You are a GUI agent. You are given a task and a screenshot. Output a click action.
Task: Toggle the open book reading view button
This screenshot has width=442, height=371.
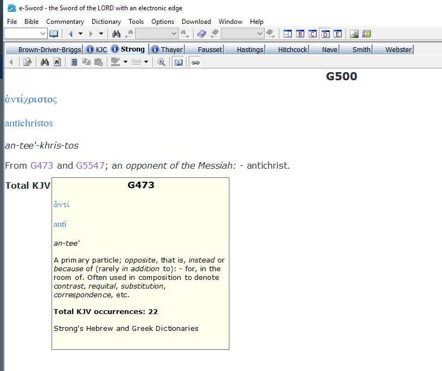pos(179,62)
